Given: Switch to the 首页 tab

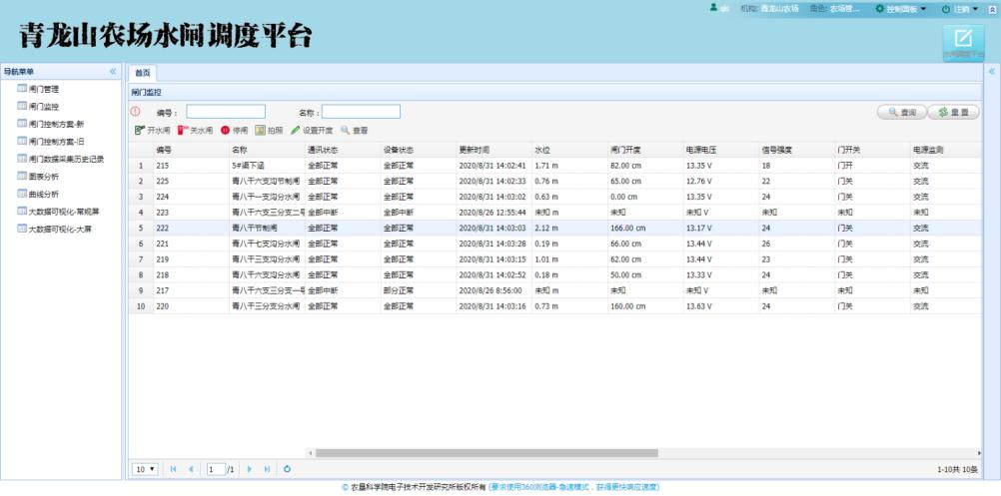Looking at the screenshot, I should coord(143,73).
